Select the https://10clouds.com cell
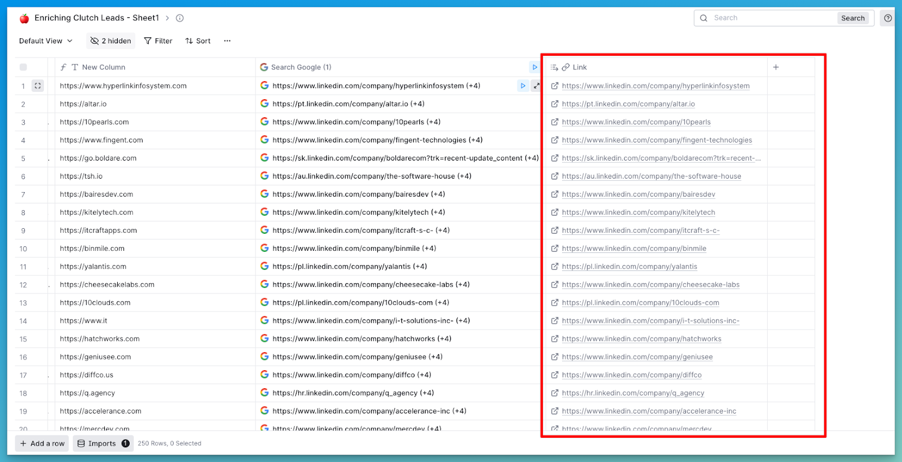Screen dimensions: 902x462 point(155,303)
